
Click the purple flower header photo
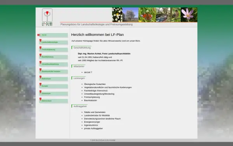coord(189,15)
